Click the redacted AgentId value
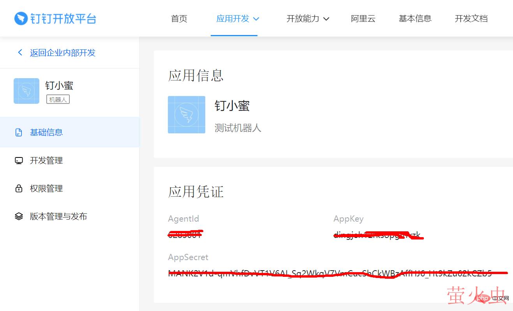 185,234
